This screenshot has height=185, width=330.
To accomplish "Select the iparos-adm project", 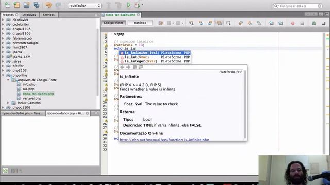I will [21, 57].
